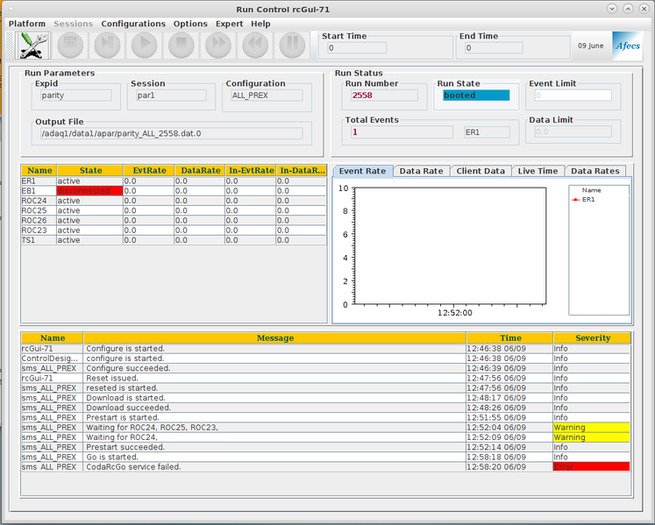This screenshot has height=525, width=655.
Task: Click the End Time field
Action: (494, 48)
